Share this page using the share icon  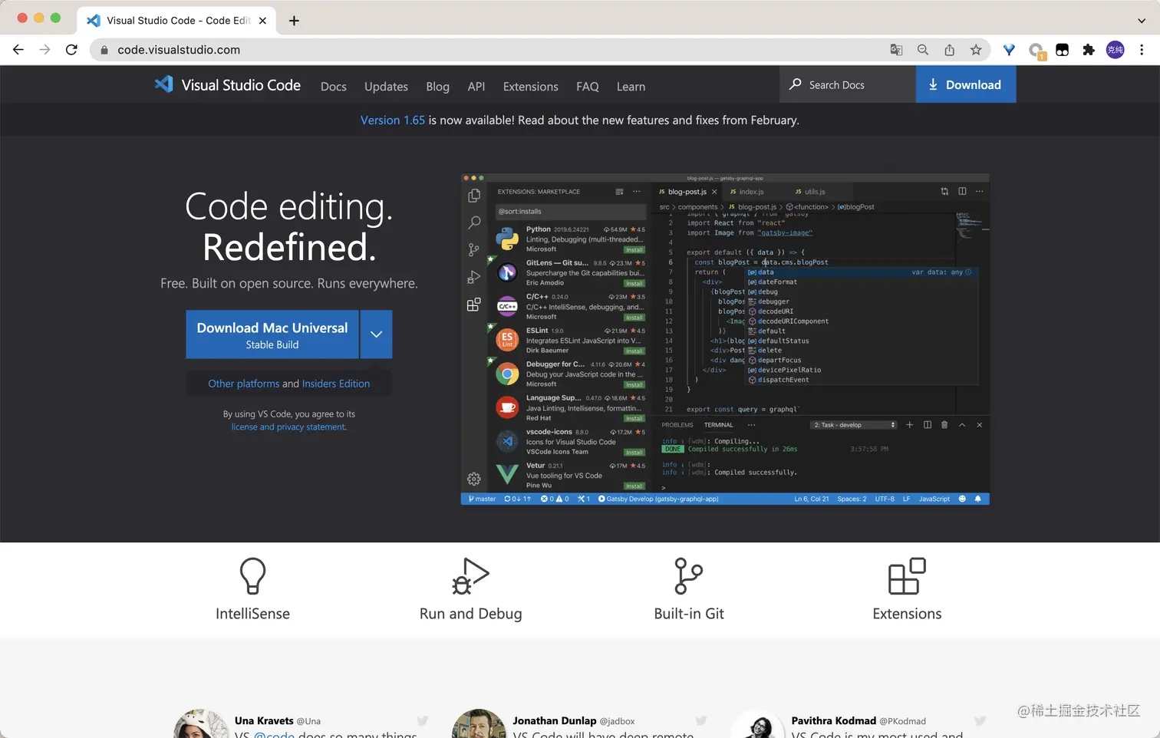click(949, 50)
